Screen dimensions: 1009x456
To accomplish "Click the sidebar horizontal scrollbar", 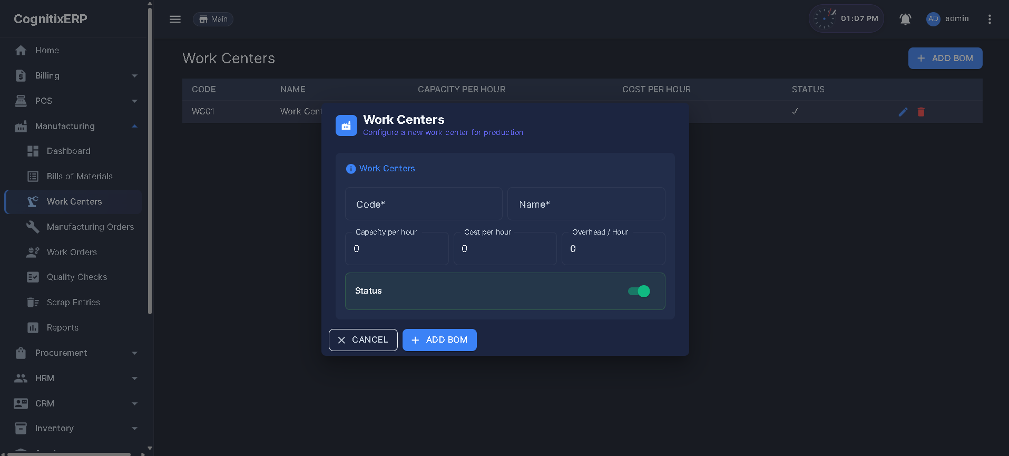I will coord(69,454).
